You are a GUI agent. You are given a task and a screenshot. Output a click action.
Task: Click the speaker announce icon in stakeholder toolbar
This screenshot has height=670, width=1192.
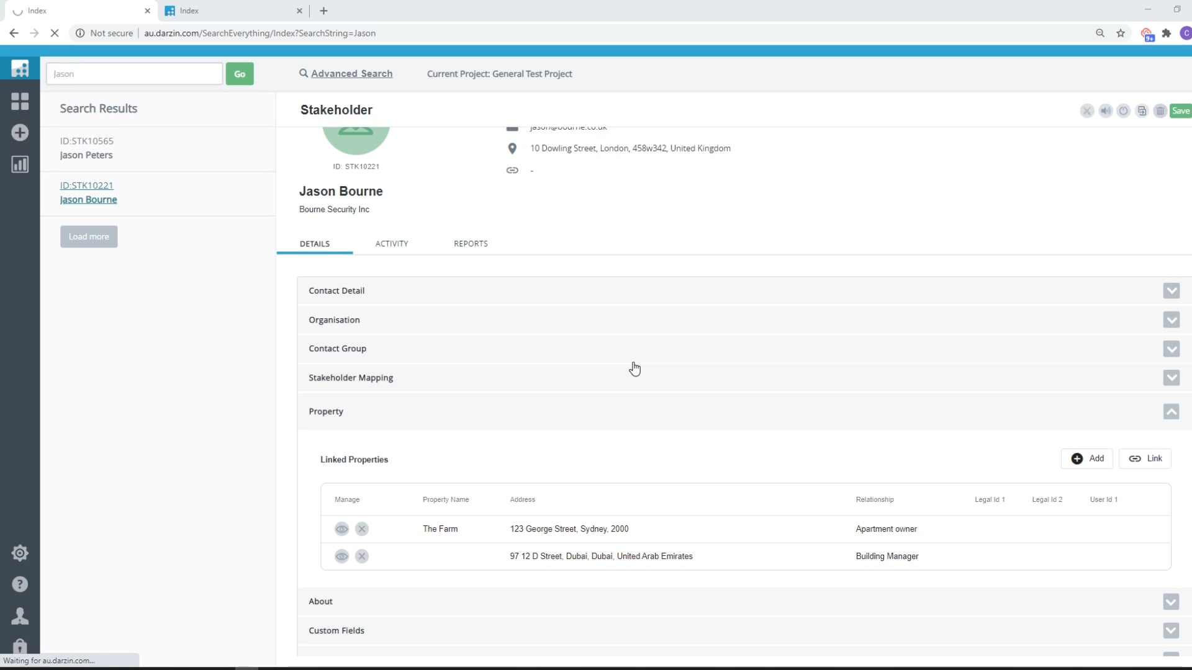pos(1105,111)
